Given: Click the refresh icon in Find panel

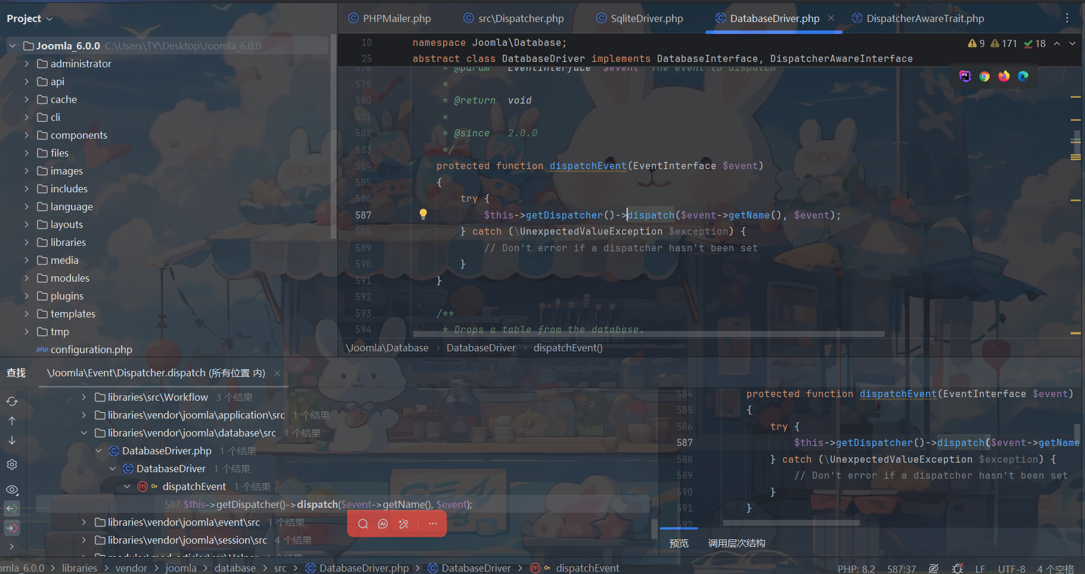Looking at the screenshot, I should [12, 401].
